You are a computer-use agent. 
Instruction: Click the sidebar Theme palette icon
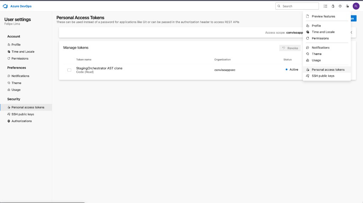[9, 83]
